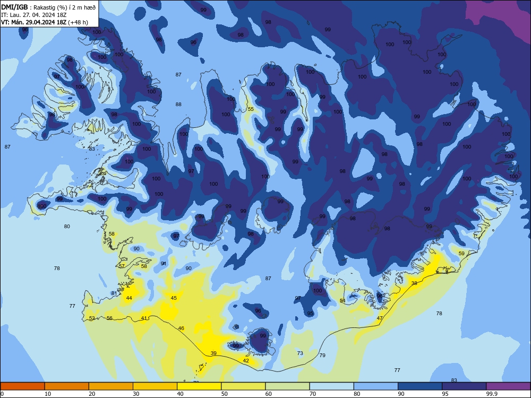Click the medium blue 90–95 legend swatch
The height and width of the screenshot is (398, 531).
point(420,386)
